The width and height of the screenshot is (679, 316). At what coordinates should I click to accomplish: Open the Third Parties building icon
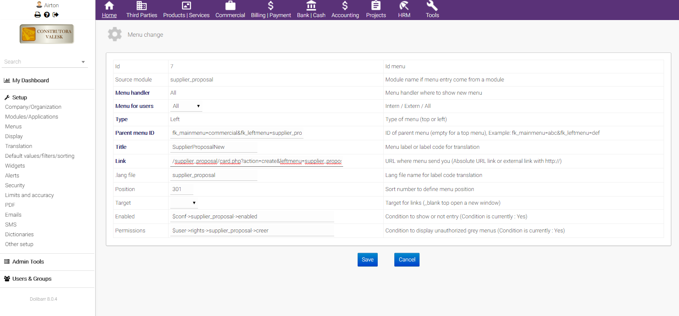point(141,6)
